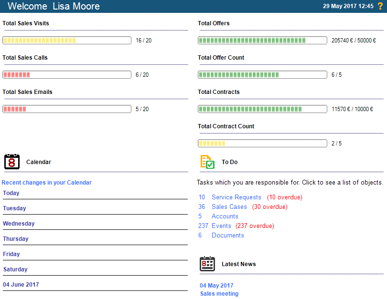Open the Documents task list
387x299 pixels.
(227, 235)
